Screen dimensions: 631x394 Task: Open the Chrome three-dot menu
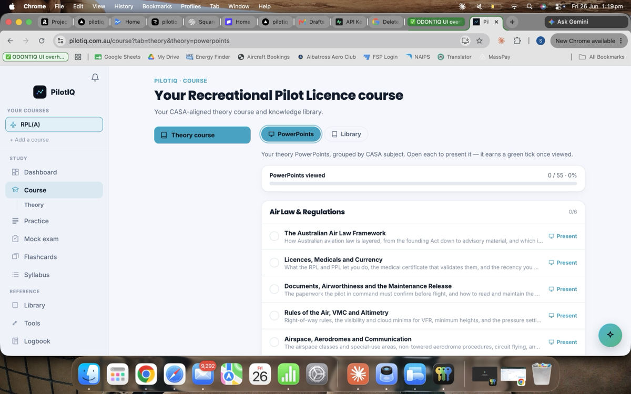(621, 40)
